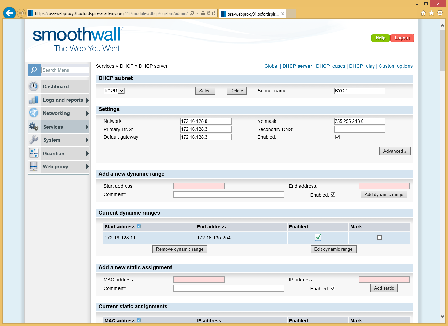448x326 pixels.
Task: Open the DHCP relay tab
Action: 362,66
